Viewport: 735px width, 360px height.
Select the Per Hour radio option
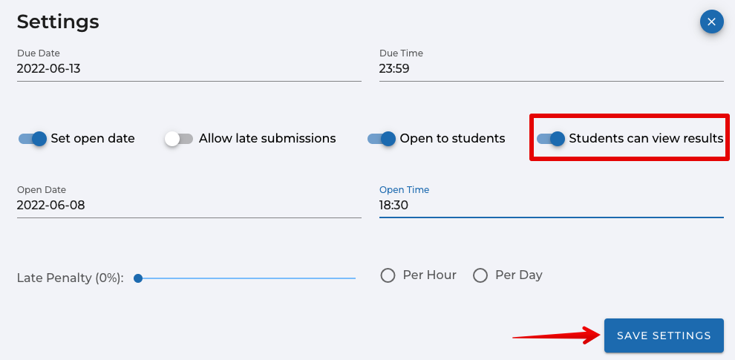tap(388, 275)
